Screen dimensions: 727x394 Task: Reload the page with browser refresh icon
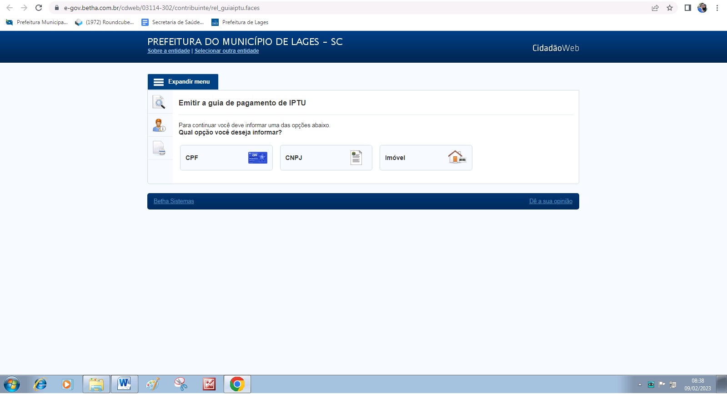39,8
